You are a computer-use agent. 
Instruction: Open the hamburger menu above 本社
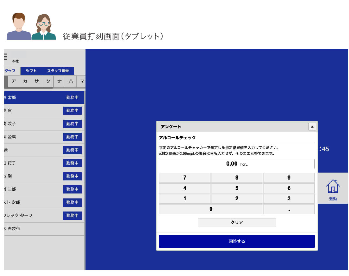pyautogui.click(x=5, y=57)
